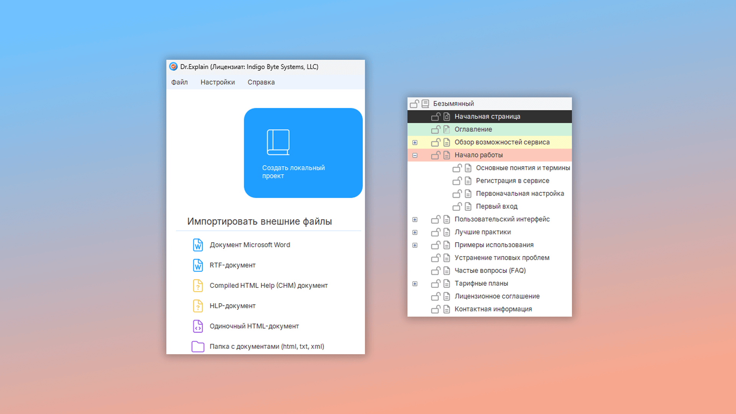This screenshot has height=414, width=736.
Task: Open the Файл menu
Action: pyautogui.click(x=179, y=82)
